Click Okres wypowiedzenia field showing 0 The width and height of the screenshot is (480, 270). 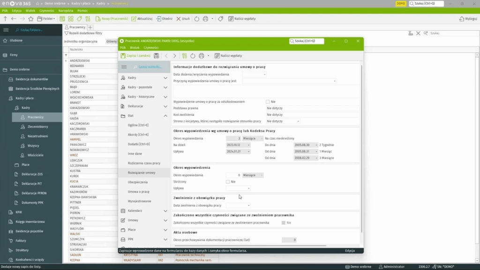233,175
